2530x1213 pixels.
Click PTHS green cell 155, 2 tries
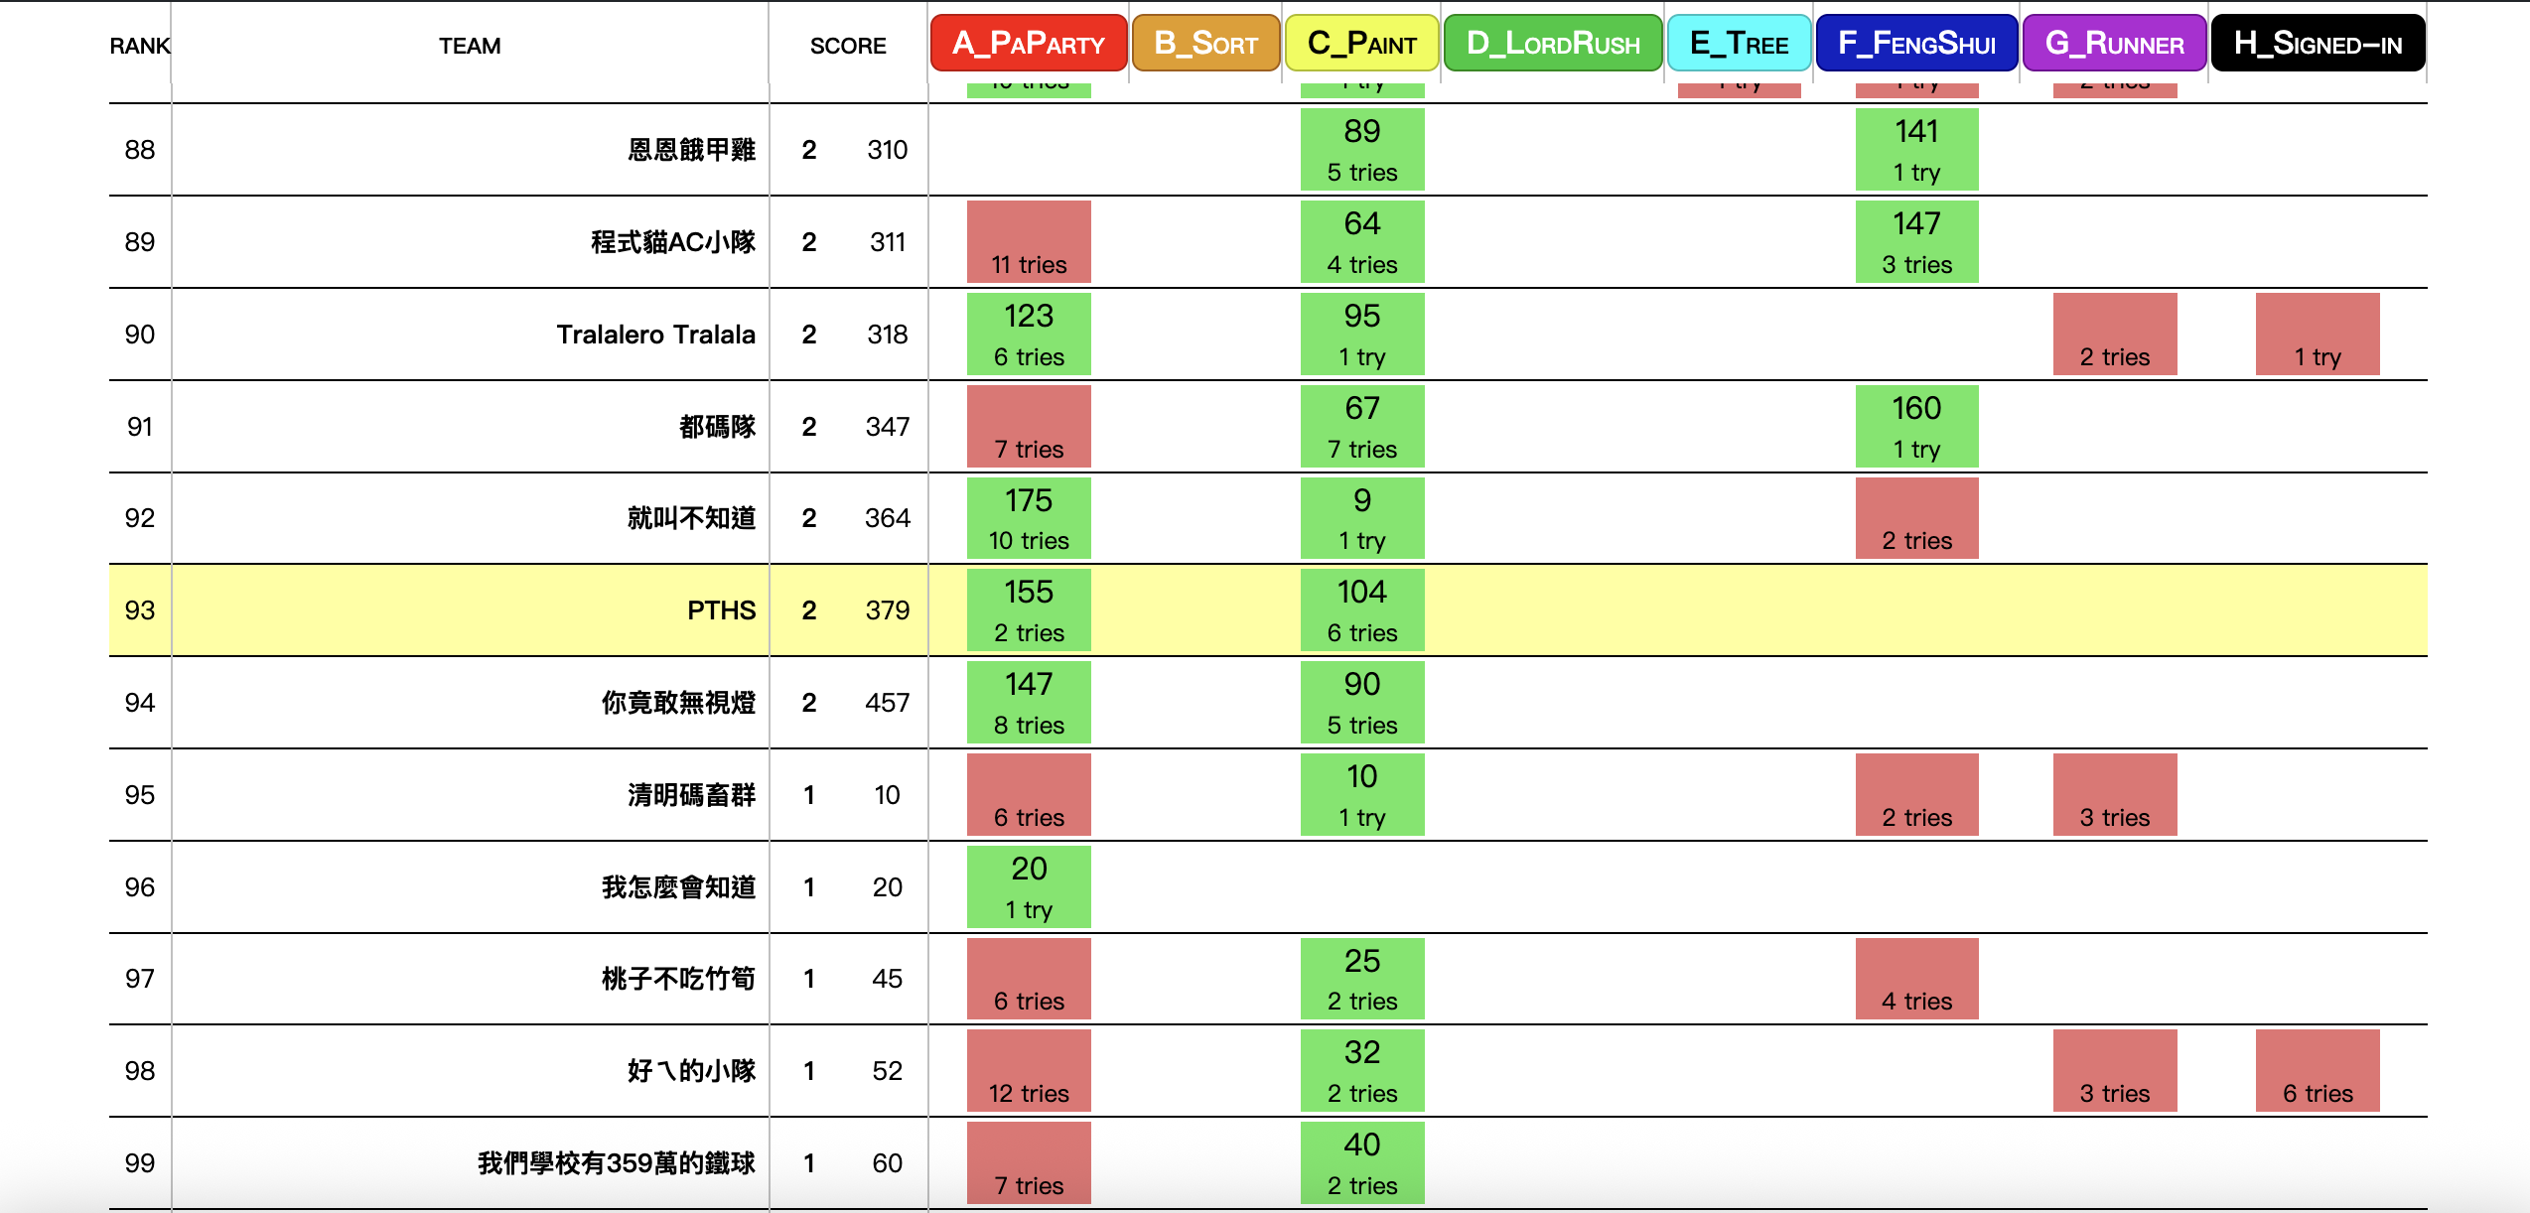(x=1029, y=610)
